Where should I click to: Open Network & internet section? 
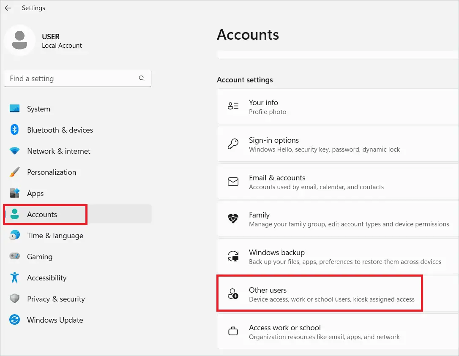pos(78,151)
